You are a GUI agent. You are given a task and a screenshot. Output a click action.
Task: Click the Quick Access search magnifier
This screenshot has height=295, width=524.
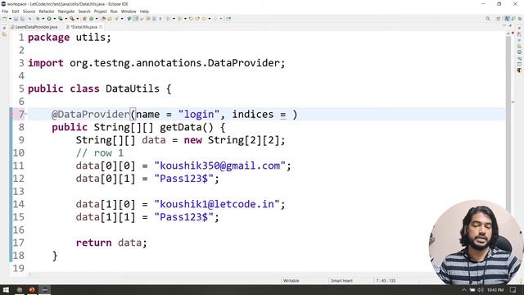click(x=488, y=18)
